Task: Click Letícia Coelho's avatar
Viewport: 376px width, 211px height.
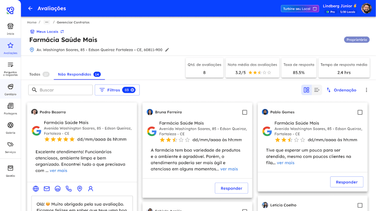Action: click(x=265, y=205)
